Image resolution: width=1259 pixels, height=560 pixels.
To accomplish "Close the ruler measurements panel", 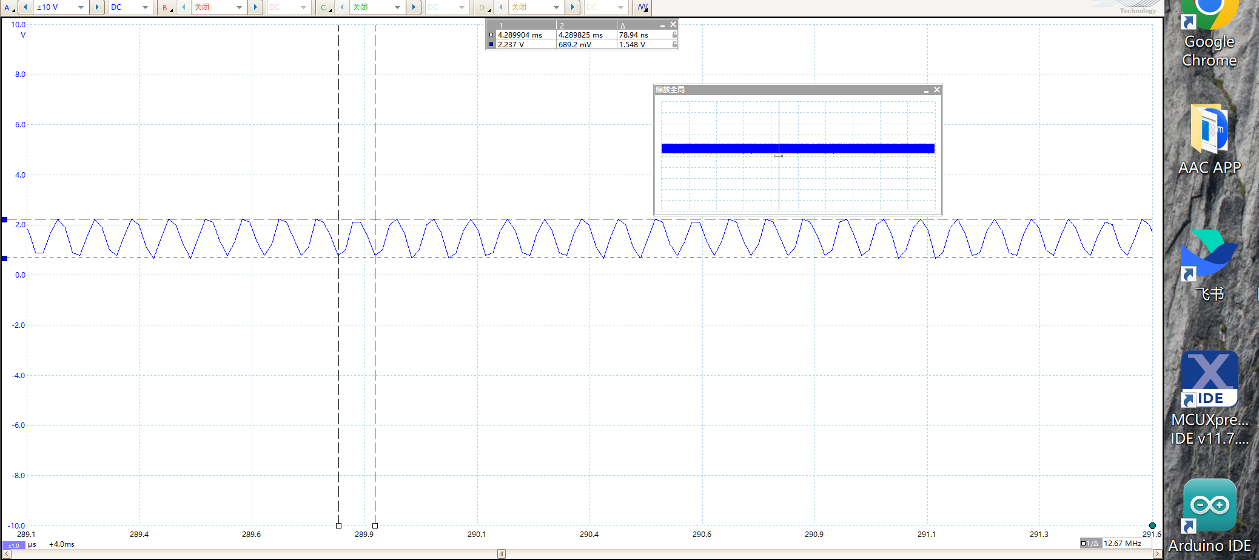I will click(x=673, y=25).
